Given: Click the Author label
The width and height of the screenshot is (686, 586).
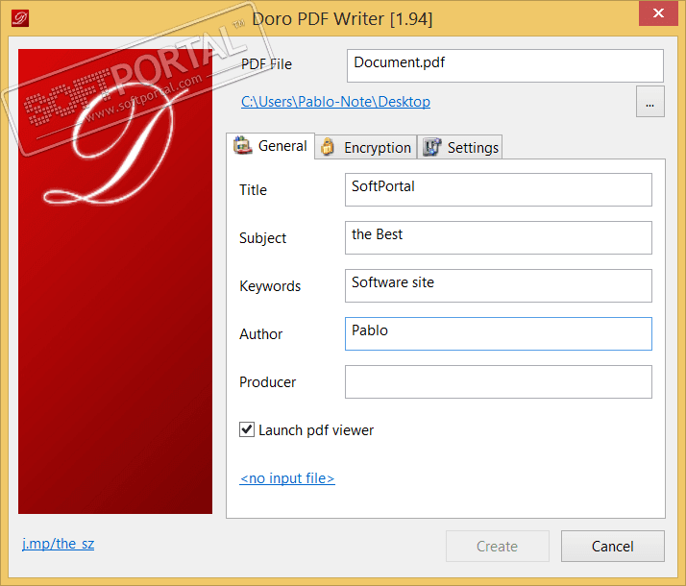Looking at the screenshot, I should 260,333.
